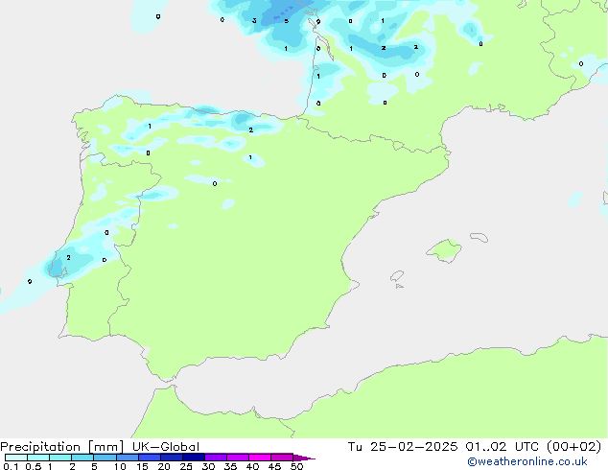Pick the 0.5–1 mm legend color swatch

38,458
